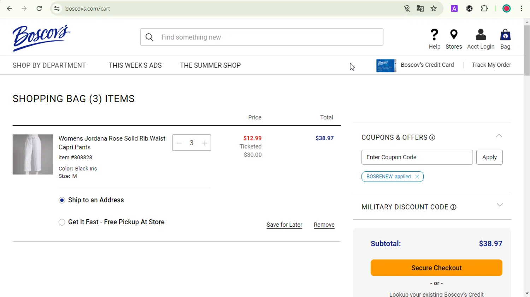Expand the Military Discount Code section
Image resolution: width=530 pixels, height=297 pixels.
click(500, 205)
